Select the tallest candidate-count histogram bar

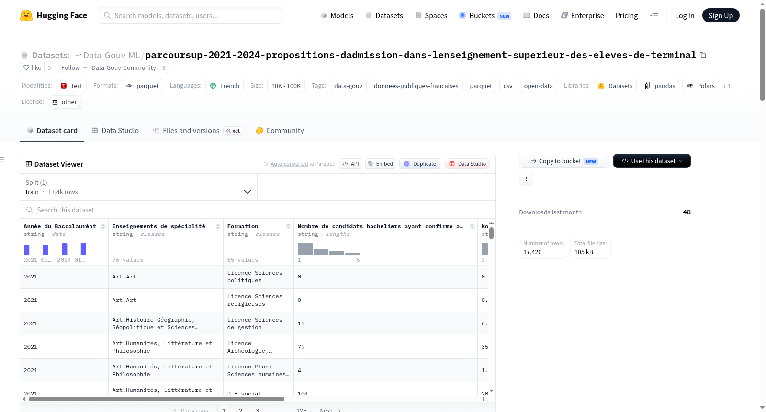point(305,249)
